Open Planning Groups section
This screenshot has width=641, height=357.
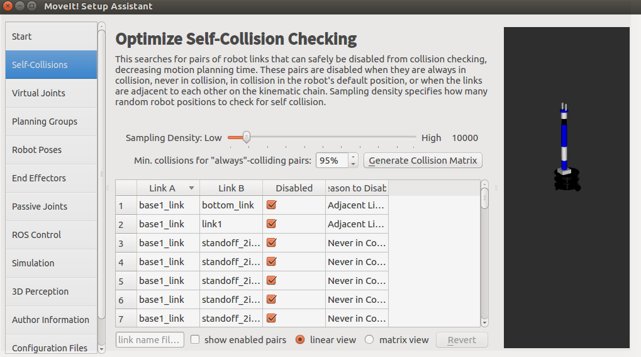click(x=51, y=122)
